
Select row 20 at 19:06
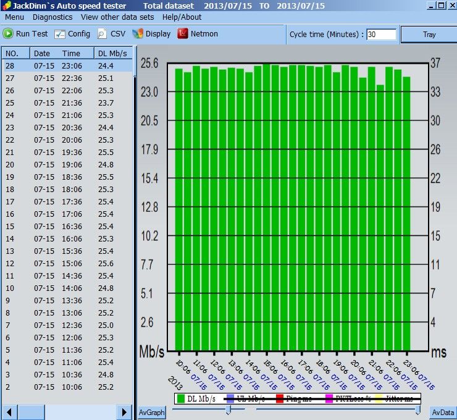click(x=67, y=165)
